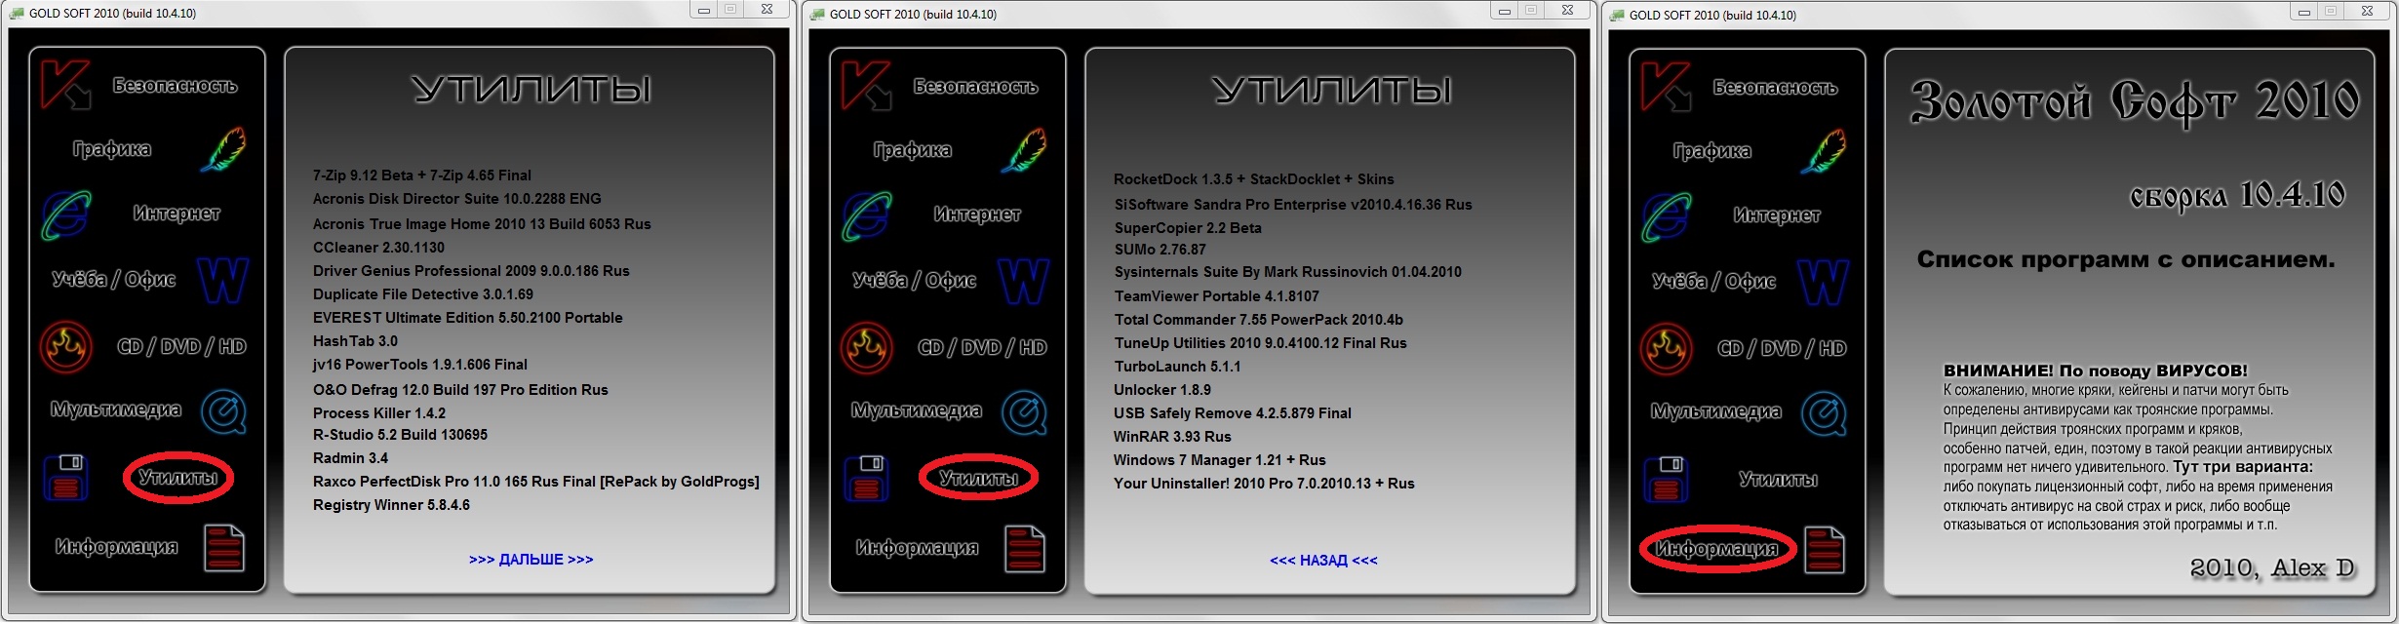Click Kaspersky K icon in the 7-Zip list window
Screen dimensions: 2399x624
click(65, 84)
